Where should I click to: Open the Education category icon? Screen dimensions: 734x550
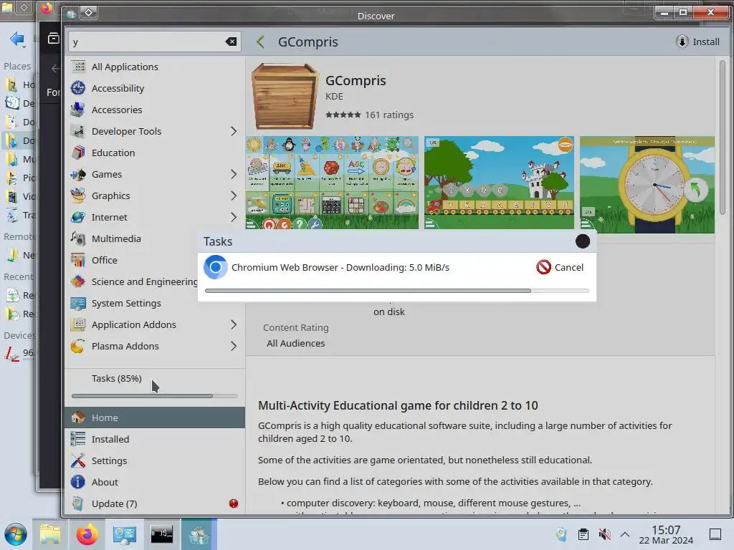(x=78, y=153)
